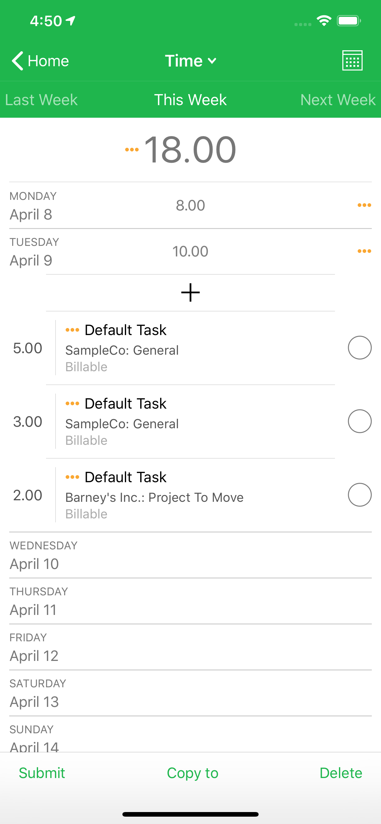Select the 3.00 hour SampleCo entry circle
Screen dimensions: 381x824
(x=360, y=421)
